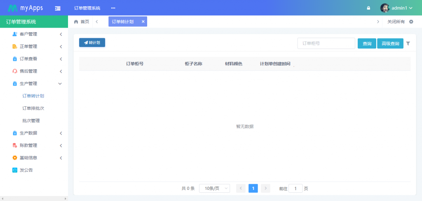Click the close-all circle icon
The width and height of the screenshot is (422, 201).
point(411,21)
